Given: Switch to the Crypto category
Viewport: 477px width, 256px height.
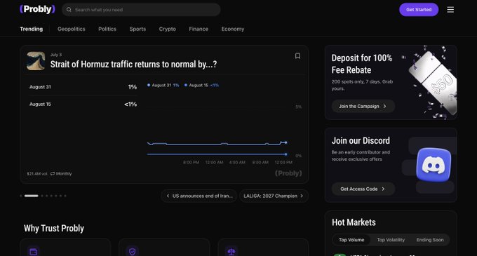Looking at the screenshot, I should tap(168, 29).
